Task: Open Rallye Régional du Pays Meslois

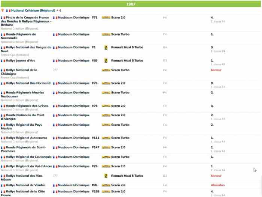Action: [21, 126]
